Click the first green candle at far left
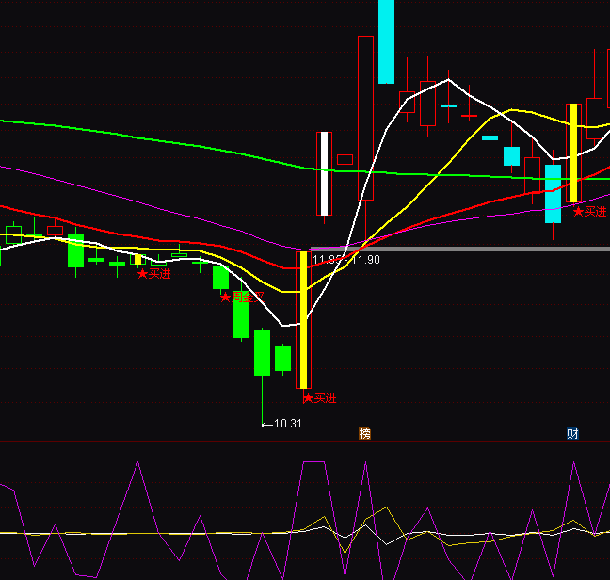 [75, 251]
